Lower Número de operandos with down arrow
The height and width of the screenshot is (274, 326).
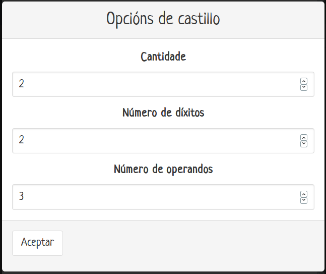pyautogui.click(x=303, y=200)
